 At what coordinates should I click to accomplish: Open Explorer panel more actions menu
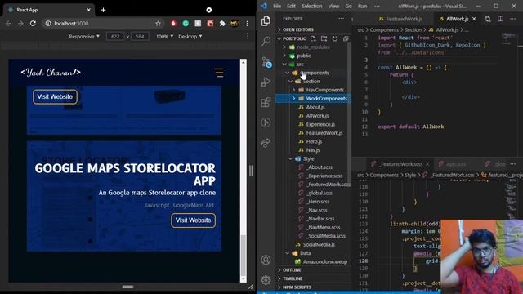pos(341,19)
